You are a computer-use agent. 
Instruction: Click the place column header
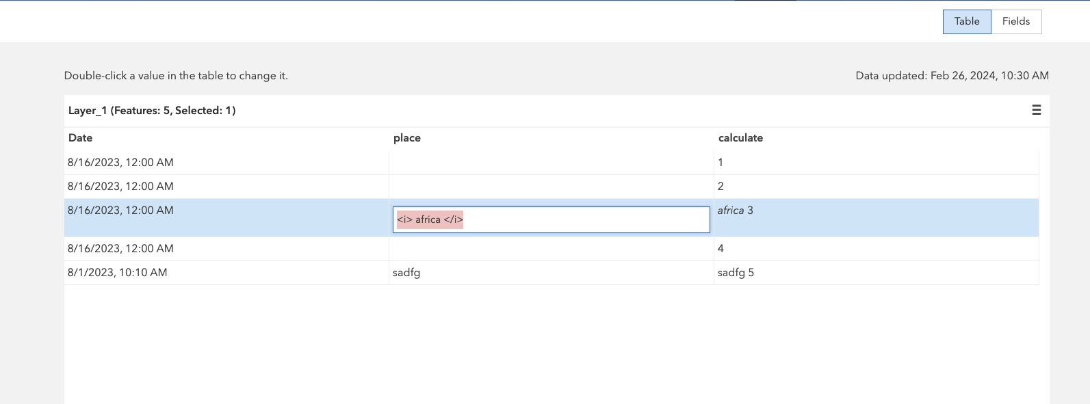click(x=407, y=138)
